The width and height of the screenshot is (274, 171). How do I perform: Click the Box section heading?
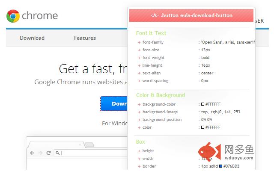point(140,142)
